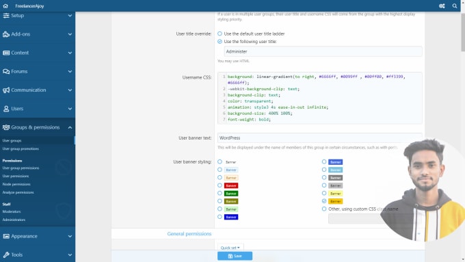
Task: Open Analyze permissions page
Action: pyautogui.click(x=18, y=192)
